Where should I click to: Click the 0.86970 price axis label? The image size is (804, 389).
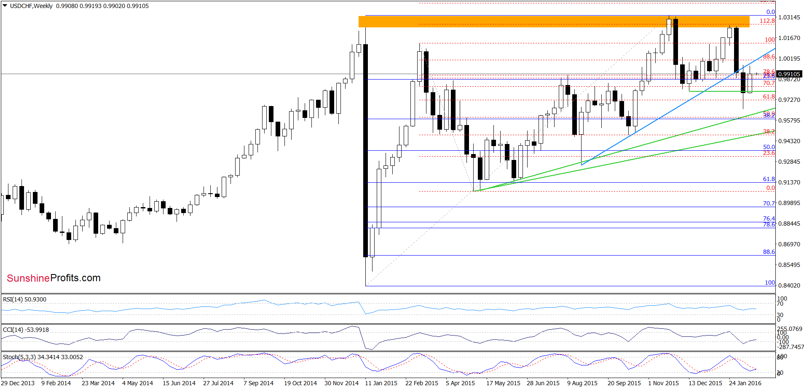(x=789, y=244)
